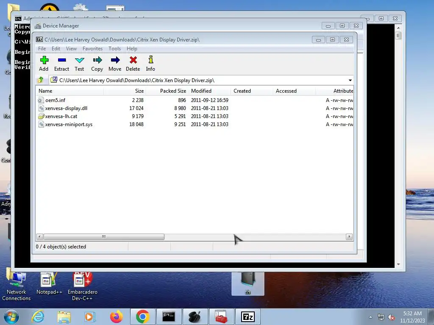Select the oem5.inf file name
The height and width of the screenshot is (325, 434).
point(56,100)
